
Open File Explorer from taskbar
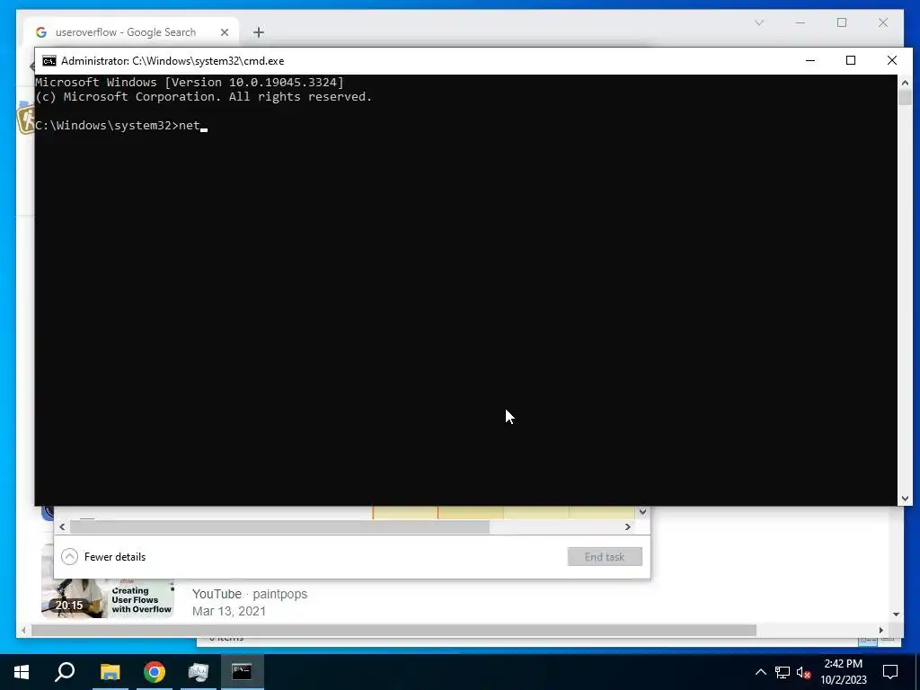(x=110, y=672)
